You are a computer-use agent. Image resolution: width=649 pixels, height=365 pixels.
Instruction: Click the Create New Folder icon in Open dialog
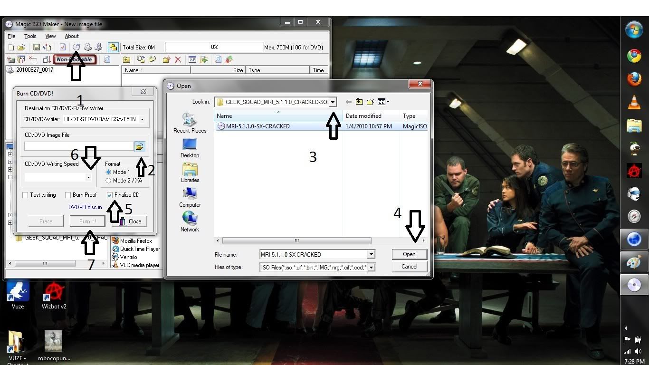pyautogui.click(x=370, y=102)
